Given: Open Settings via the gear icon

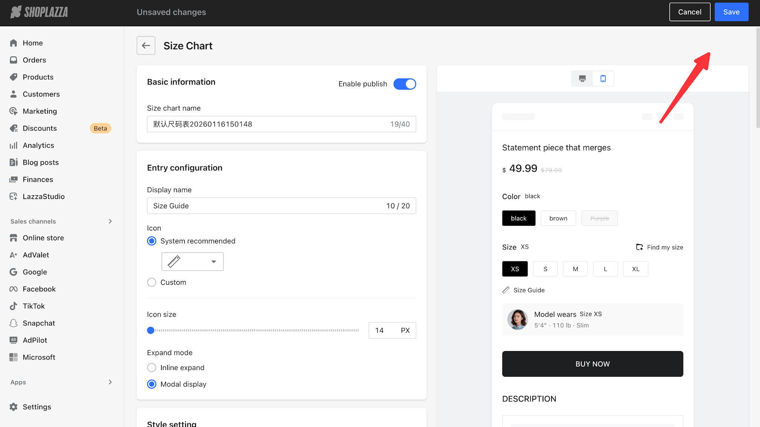Looking at the screenshot, I should click(14, 407).
